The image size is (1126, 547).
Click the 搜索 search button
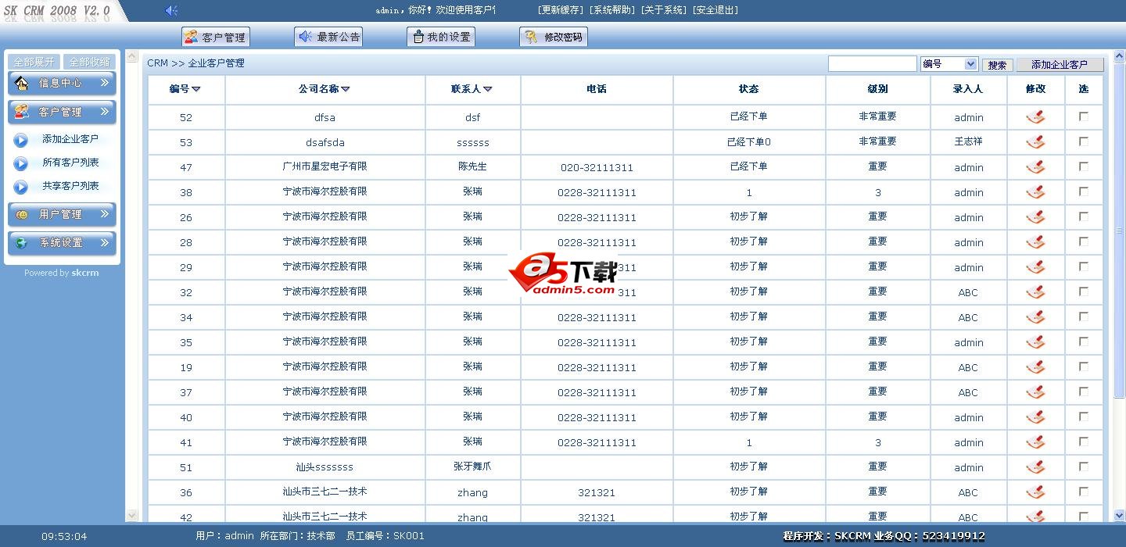click(x=997, y=65)
